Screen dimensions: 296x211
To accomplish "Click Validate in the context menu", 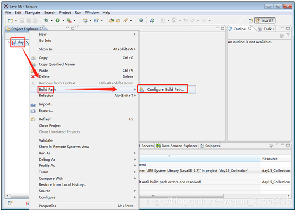I will pos(84,140).
